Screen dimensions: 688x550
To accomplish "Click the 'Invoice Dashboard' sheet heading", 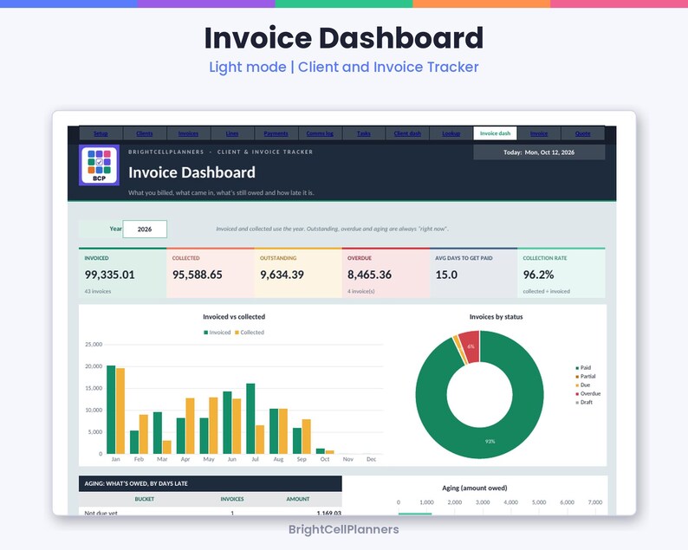I will pos(191,172).
